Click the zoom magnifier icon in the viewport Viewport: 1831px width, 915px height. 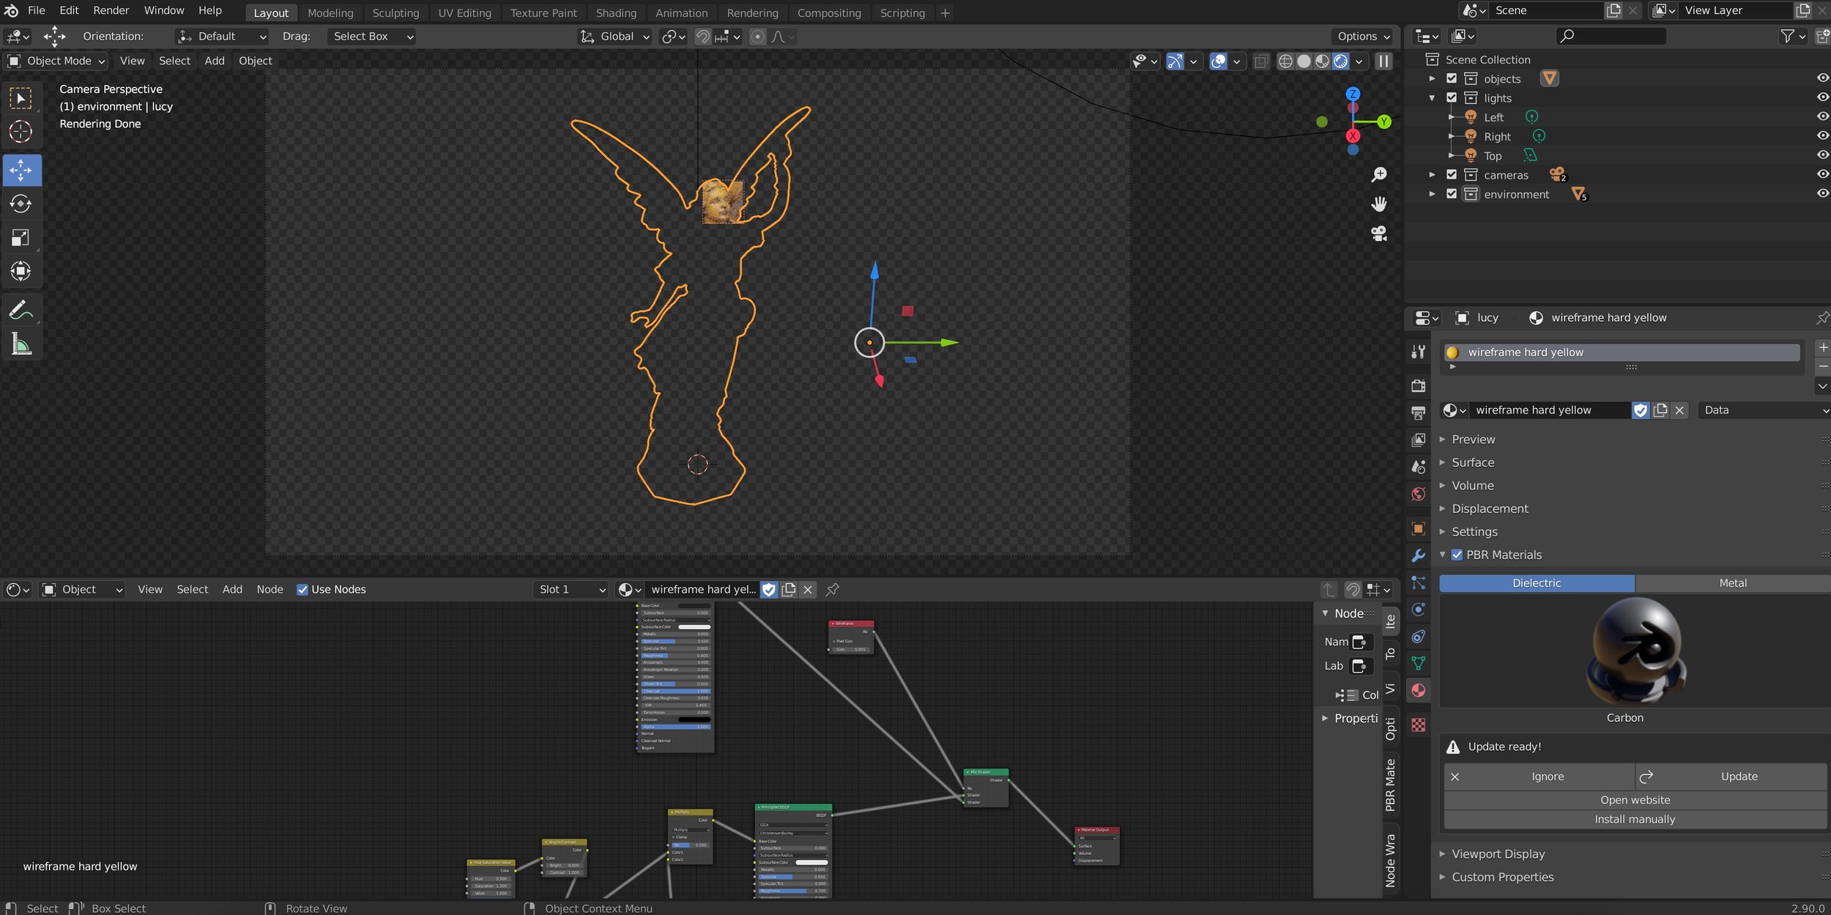pyautogui.click(x=1379, y=174)
